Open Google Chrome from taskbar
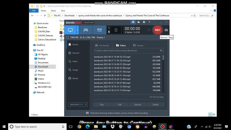 click(x=79, y=127)
